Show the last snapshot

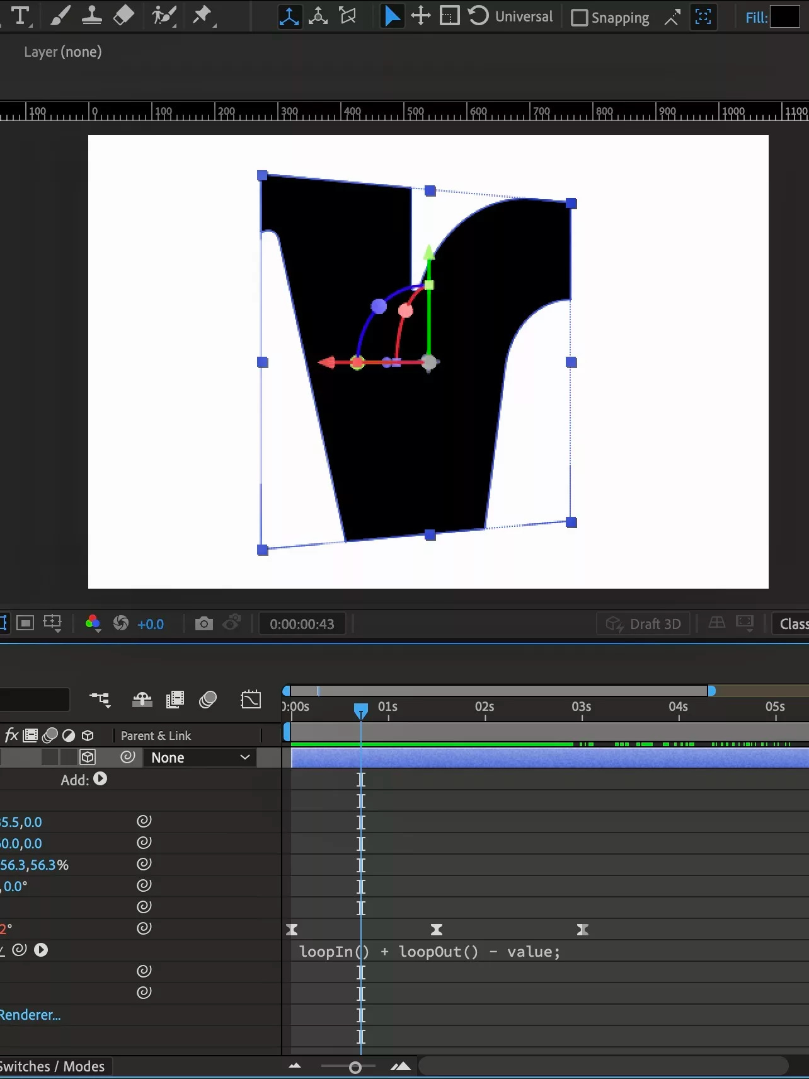[232, 623]
